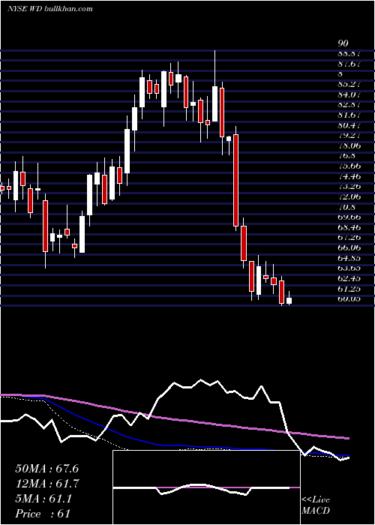
Task: Click the 80.47 price axis label
Action: [x=349, y=125]
